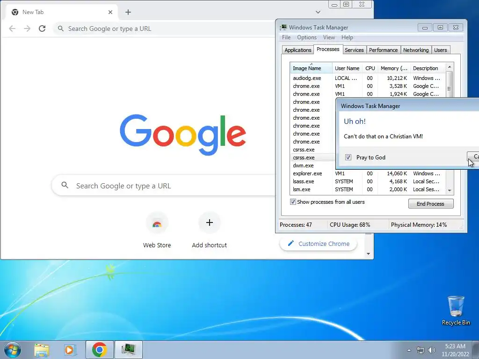Click Task Manager taskbar icon
The image size is (479, 359).
(128, 350)
